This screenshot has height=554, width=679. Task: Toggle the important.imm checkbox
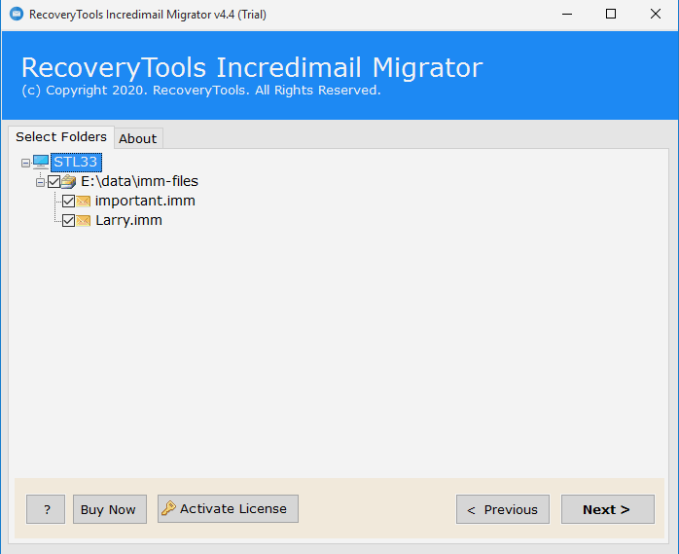[x=68, y=201]
